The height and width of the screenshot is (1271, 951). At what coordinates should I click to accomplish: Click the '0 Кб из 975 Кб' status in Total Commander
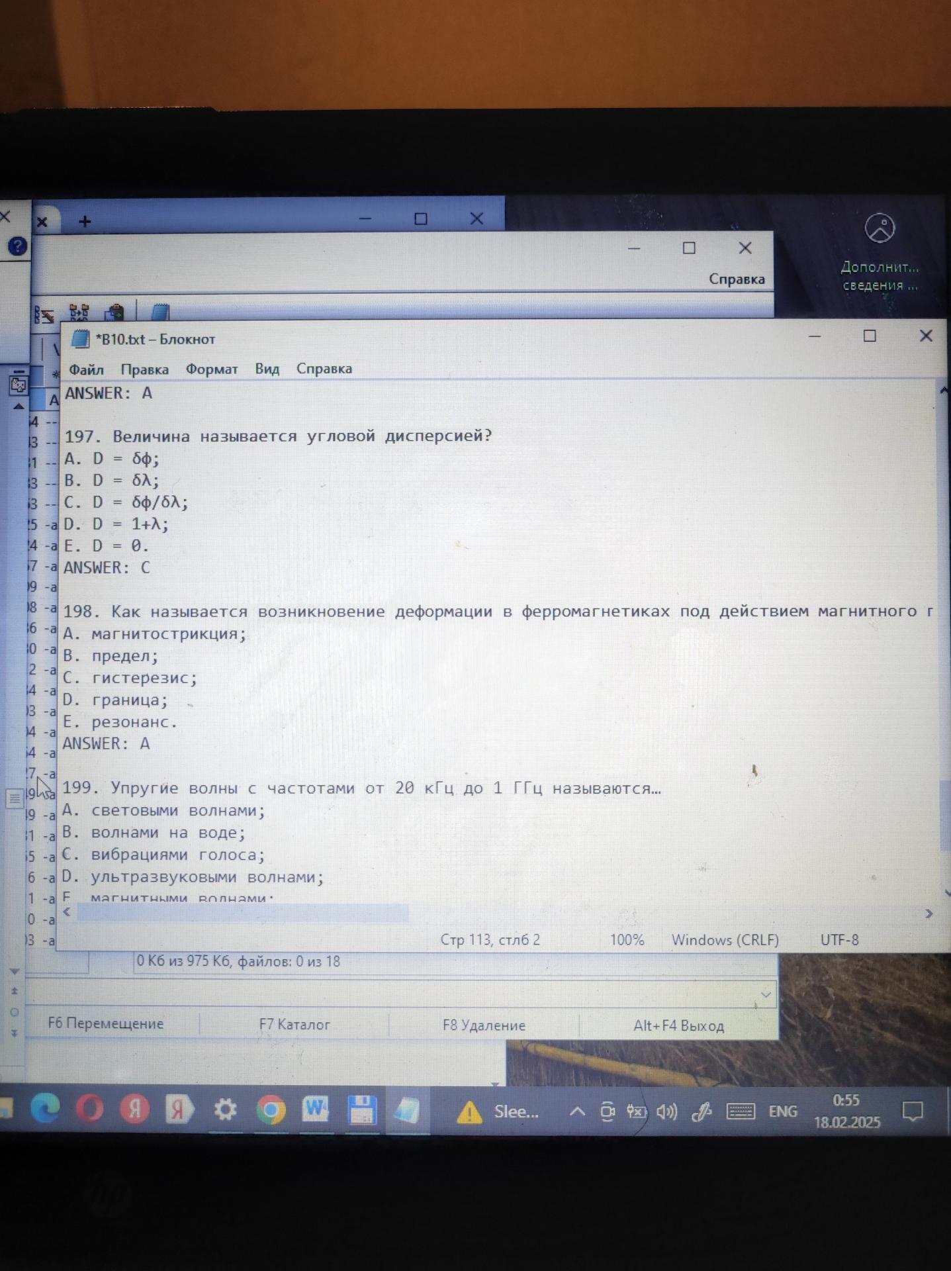(238, 961)
